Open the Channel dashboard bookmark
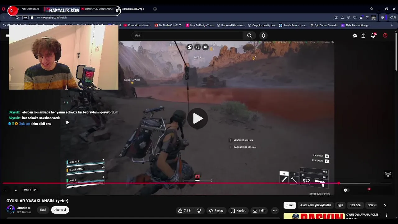This screenshot has height=224, width=398. pyautogui.click(x=137, y=26)
